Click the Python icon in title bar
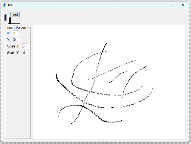Screen dimensions: 191x144 [x=5, y=5]
